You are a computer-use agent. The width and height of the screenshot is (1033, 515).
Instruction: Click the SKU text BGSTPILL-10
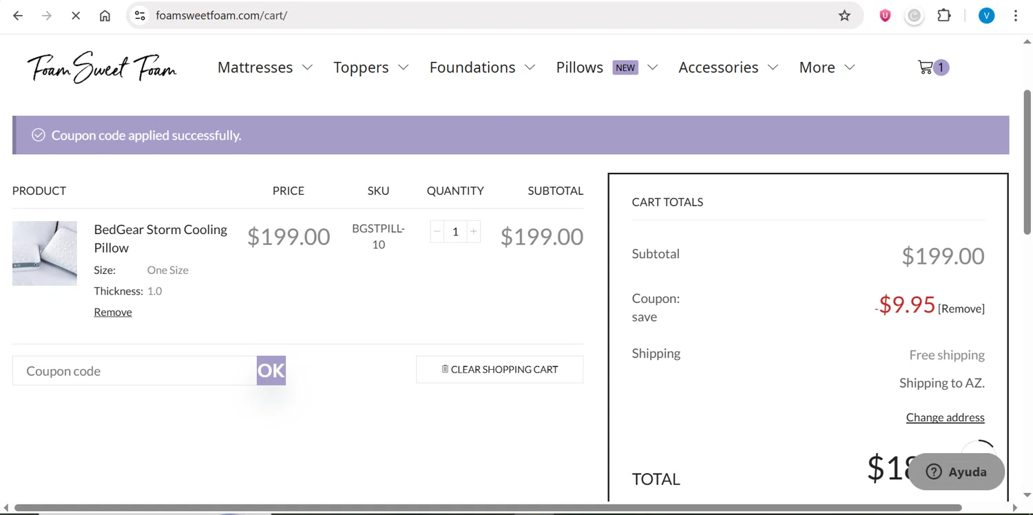tap(378, 236)
